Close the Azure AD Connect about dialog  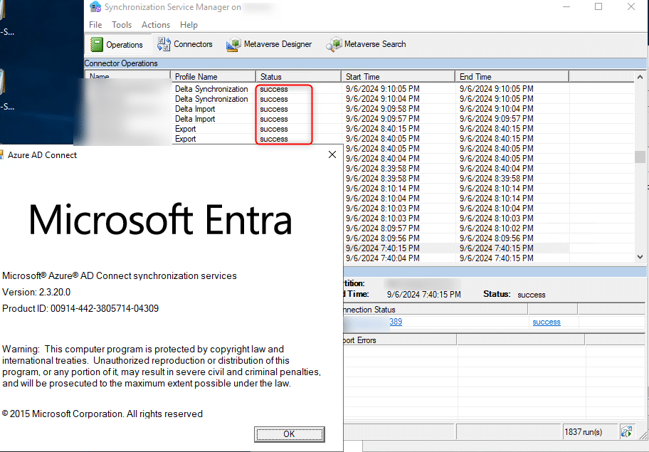coord(332,154)
